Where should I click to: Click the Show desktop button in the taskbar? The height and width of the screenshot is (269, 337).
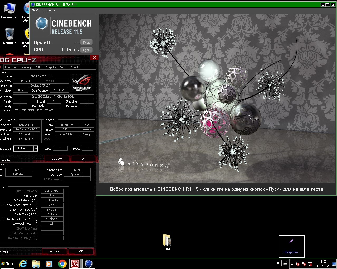pyautogui.click(x=334, y=263)
